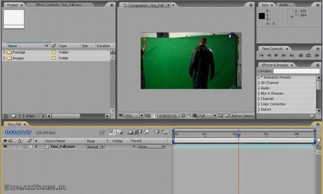Click Play in the Time Controls panel
Image resolution: width=323 pixels, height=194 pixels.
coord(276,55)
